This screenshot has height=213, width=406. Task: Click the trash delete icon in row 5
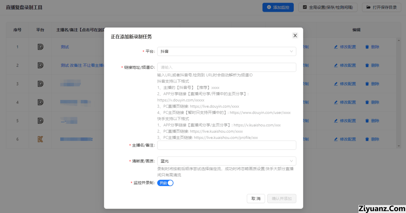coord(367,121)
